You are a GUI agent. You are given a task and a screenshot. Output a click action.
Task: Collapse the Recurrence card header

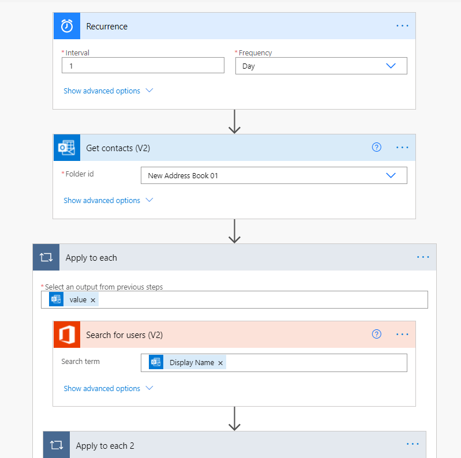pyautogui.click(x=234, y=26)
